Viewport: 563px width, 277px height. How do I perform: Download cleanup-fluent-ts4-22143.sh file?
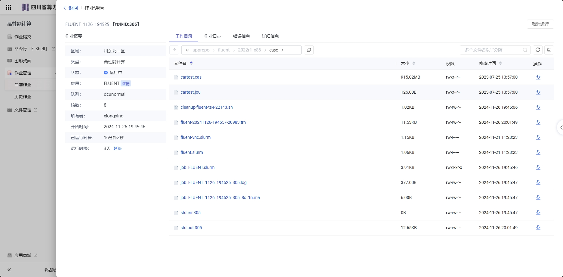[x=538, y=107]
